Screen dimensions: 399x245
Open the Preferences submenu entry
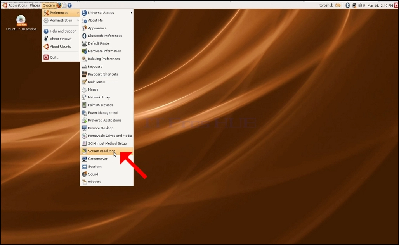point(61,13)
